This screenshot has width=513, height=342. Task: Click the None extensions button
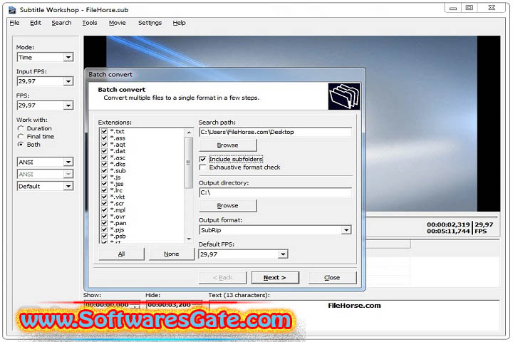[172, 254]
